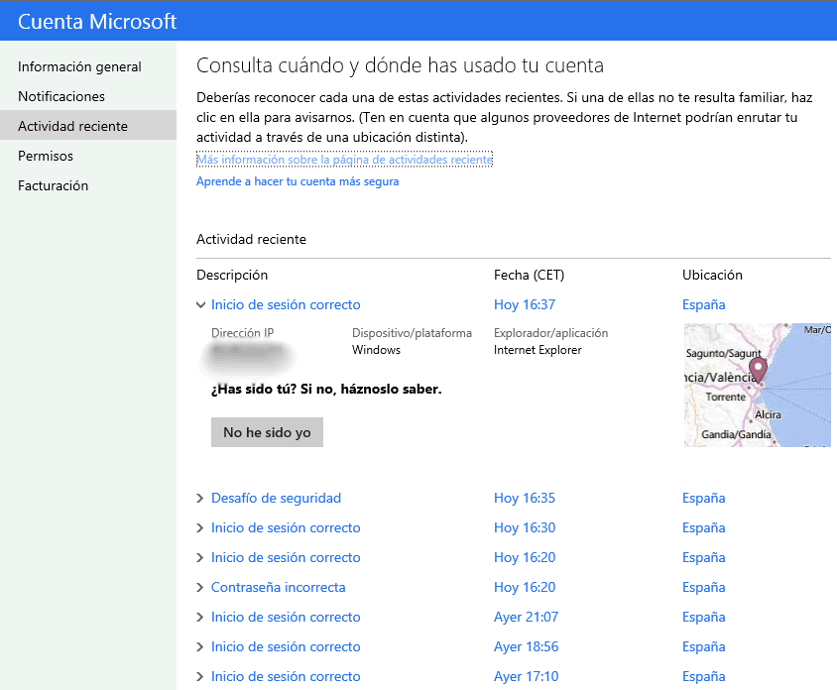Open the Ayer 18:56 sign-in entry

(x=286, y=647)
